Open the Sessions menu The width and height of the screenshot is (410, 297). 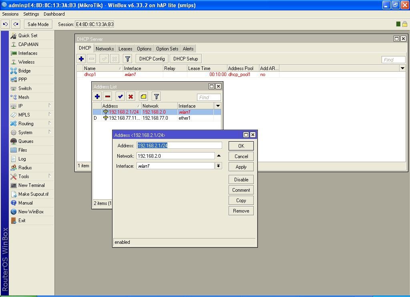[10, 14]
